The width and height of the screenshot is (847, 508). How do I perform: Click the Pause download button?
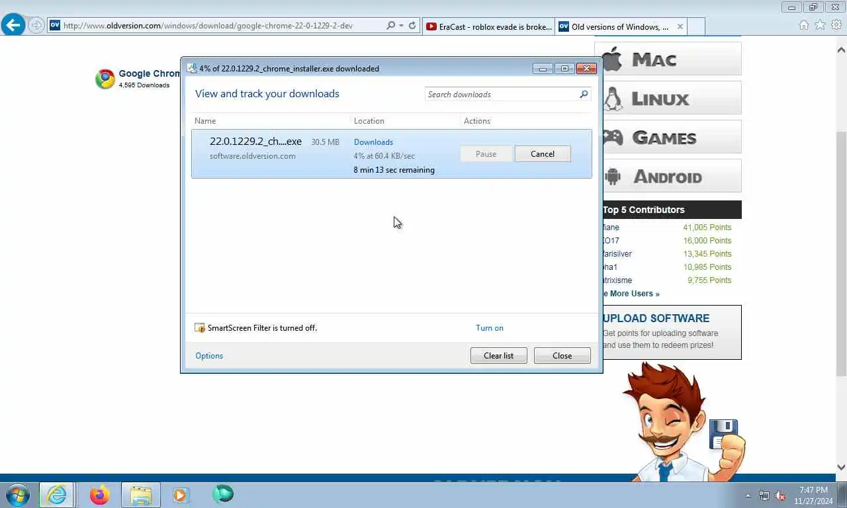click(x=486, y=154)
